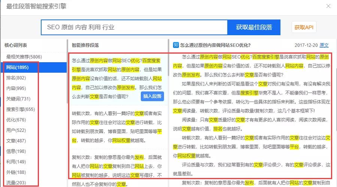
Task: Click the 转载次数 recommended paragraph
Action: coord(117,127)
